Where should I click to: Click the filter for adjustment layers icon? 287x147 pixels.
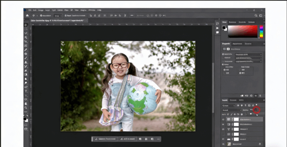click(x=241, y=105)
